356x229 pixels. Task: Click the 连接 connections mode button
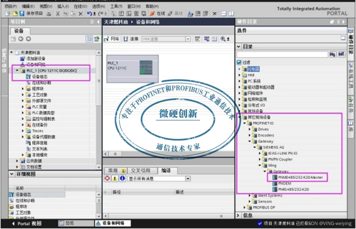pos(131,39)
